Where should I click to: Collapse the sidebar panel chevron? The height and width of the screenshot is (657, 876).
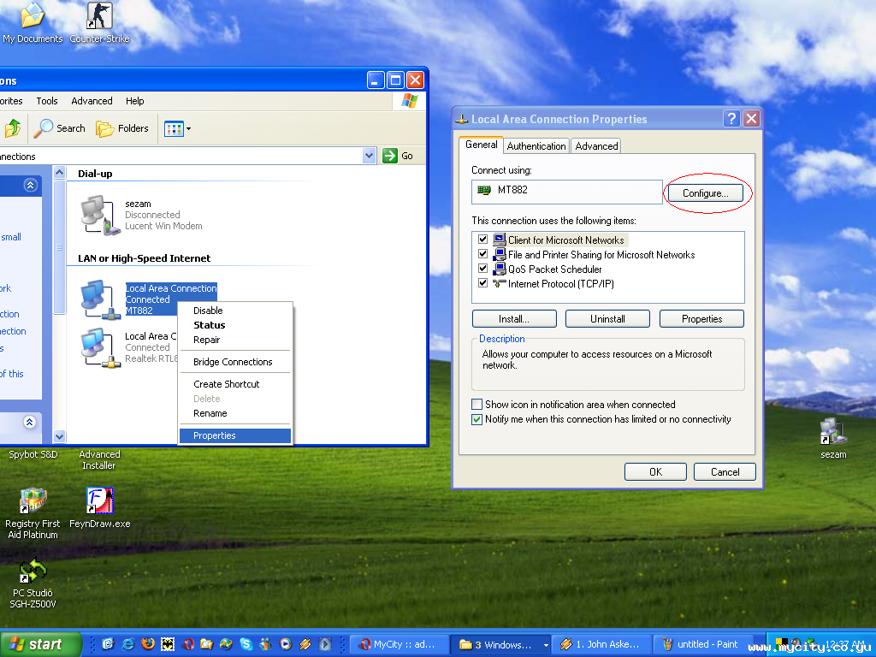click(30, 185)
